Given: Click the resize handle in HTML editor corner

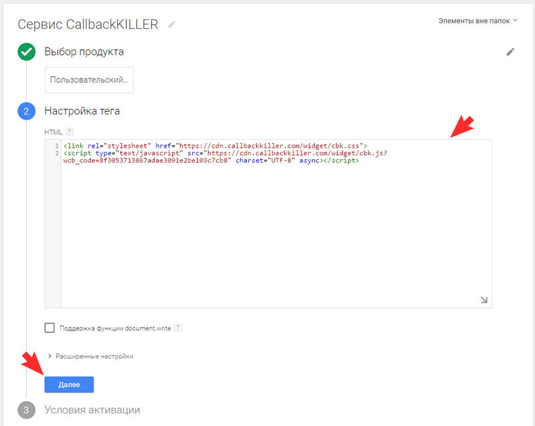Looking at the screenshot, I should 484,300.
